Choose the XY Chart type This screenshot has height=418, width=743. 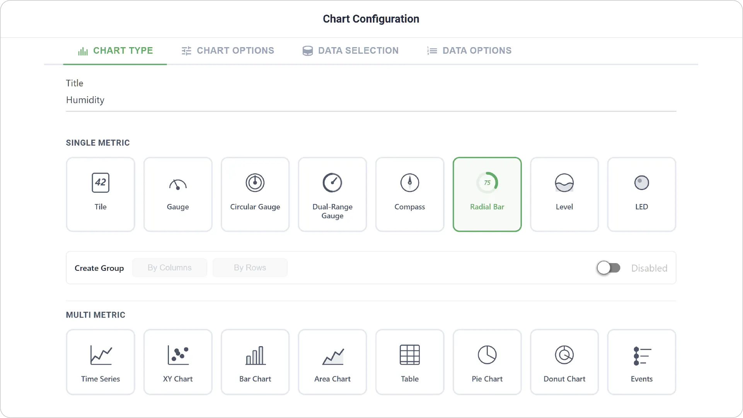[178, 362]
